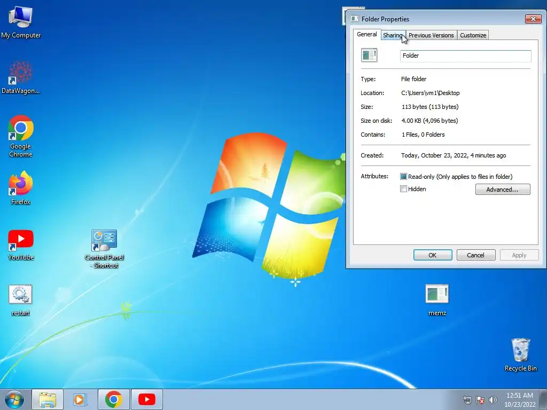Click Cancel in Folder Properties
547x410 pixels.
tap(476, 255)
